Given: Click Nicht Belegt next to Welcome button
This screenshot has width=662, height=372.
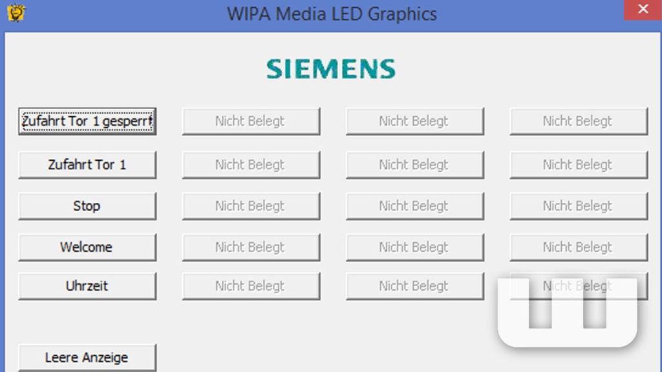Looking at the screenshot, I should pyautogui.click(x=251, y=247).
